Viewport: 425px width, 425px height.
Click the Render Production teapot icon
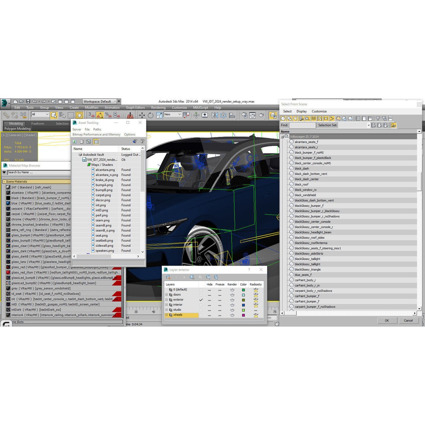pos(261,115)
